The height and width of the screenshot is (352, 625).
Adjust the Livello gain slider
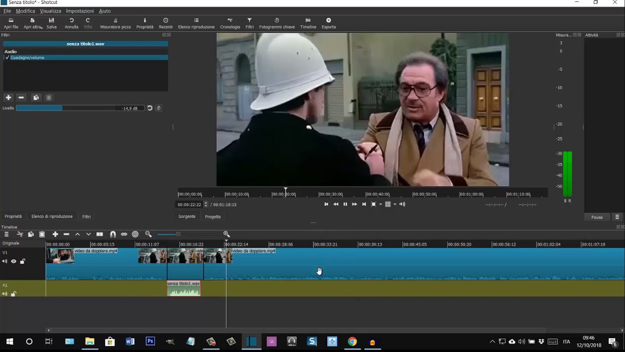tap(80, 108)
